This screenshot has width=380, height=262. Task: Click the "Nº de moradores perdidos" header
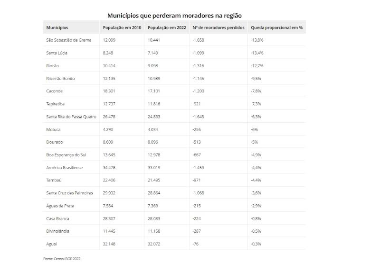click(218, 27)
